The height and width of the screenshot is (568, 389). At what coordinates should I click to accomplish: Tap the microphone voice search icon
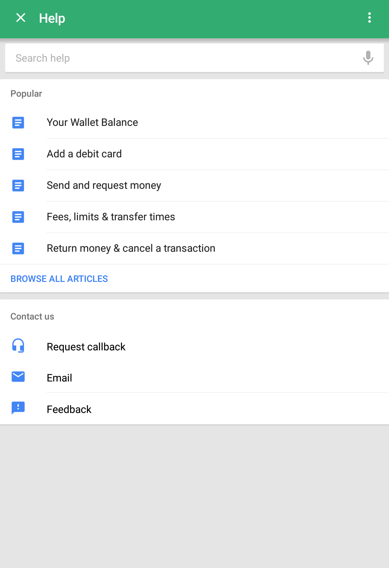point(368,58)
